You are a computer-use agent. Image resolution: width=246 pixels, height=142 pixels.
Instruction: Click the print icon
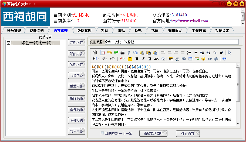(123, 53)
